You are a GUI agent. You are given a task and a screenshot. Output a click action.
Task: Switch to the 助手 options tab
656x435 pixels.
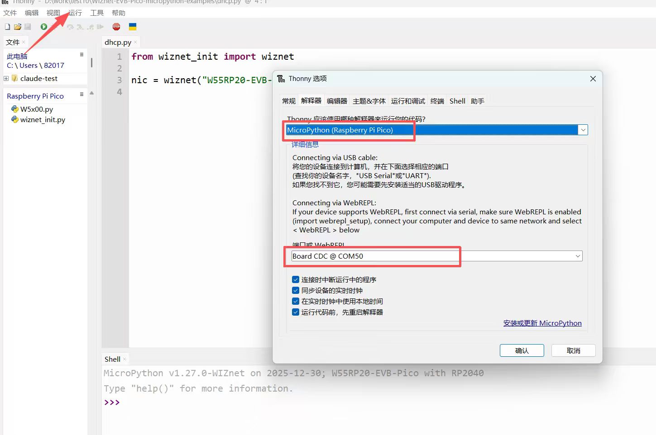click(478, 101)
